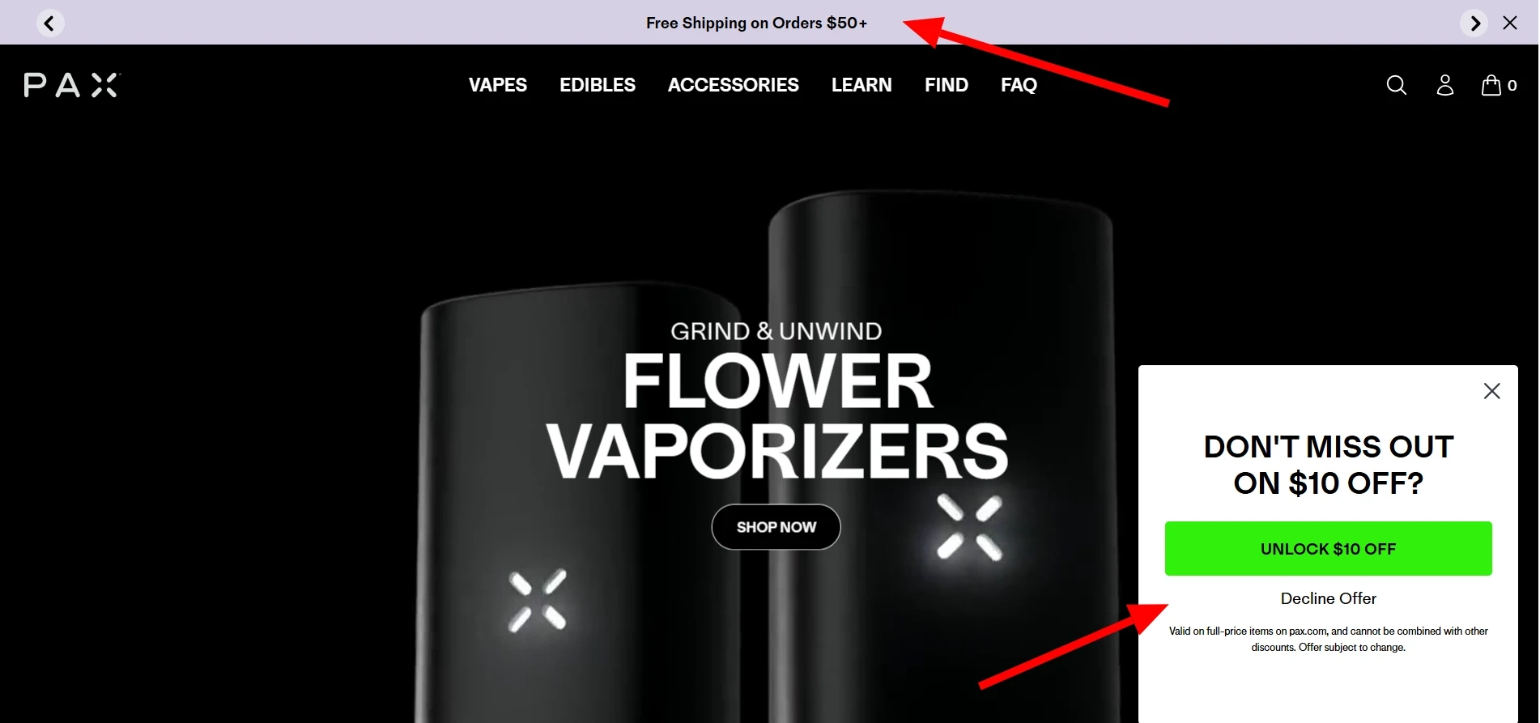Dismiss the announcement bar with X
The height and width of the screenshot is (723, 1540).
point(1510,23)
